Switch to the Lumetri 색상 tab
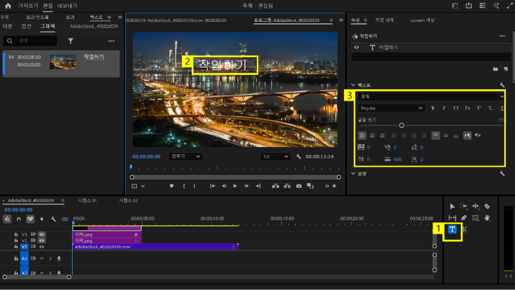Image resolution: width=515 pixels, height=290 pixels. click(422, 20)
